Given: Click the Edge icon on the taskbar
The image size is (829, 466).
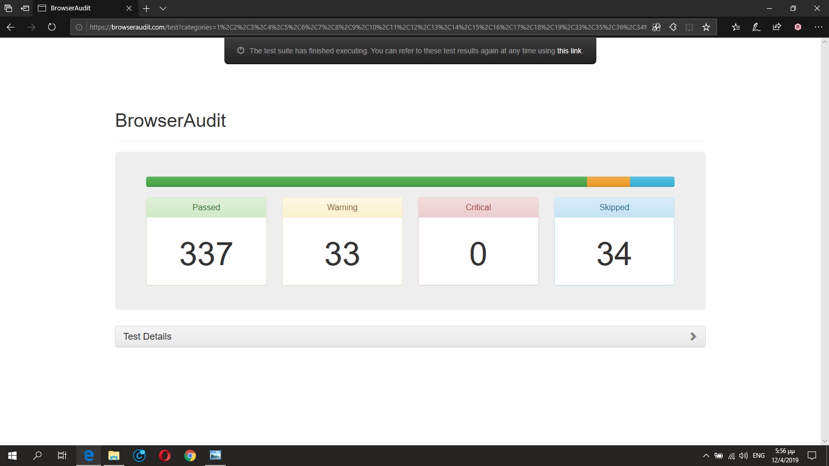Looking at the screenshot, I should [x=89, y=456].
